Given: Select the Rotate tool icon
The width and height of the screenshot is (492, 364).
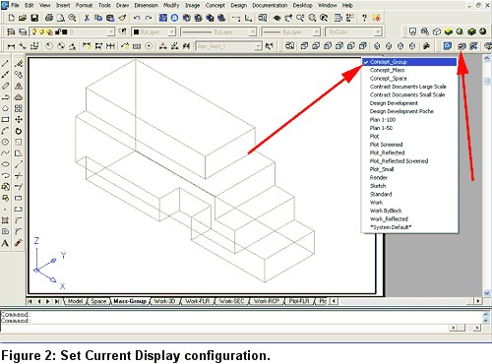Looking at the screenshot, I should pyautogui.click(x=19, y=131).
